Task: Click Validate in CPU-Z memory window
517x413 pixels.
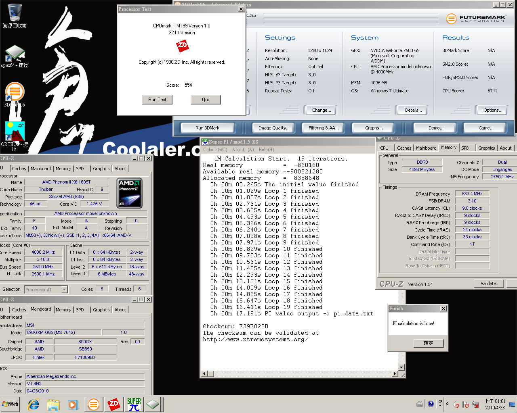Action: click(x=488, y=284)
